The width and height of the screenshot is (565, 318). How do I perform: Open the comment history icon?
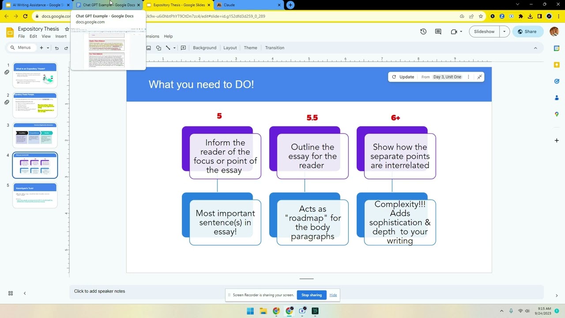pyautogui.click(x=438, y=32)
